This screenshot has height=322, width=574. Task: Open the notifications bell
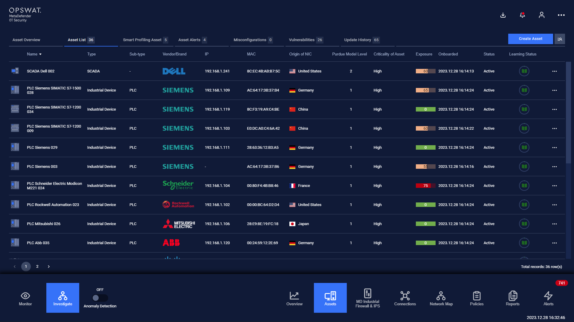tap(522, 15)
